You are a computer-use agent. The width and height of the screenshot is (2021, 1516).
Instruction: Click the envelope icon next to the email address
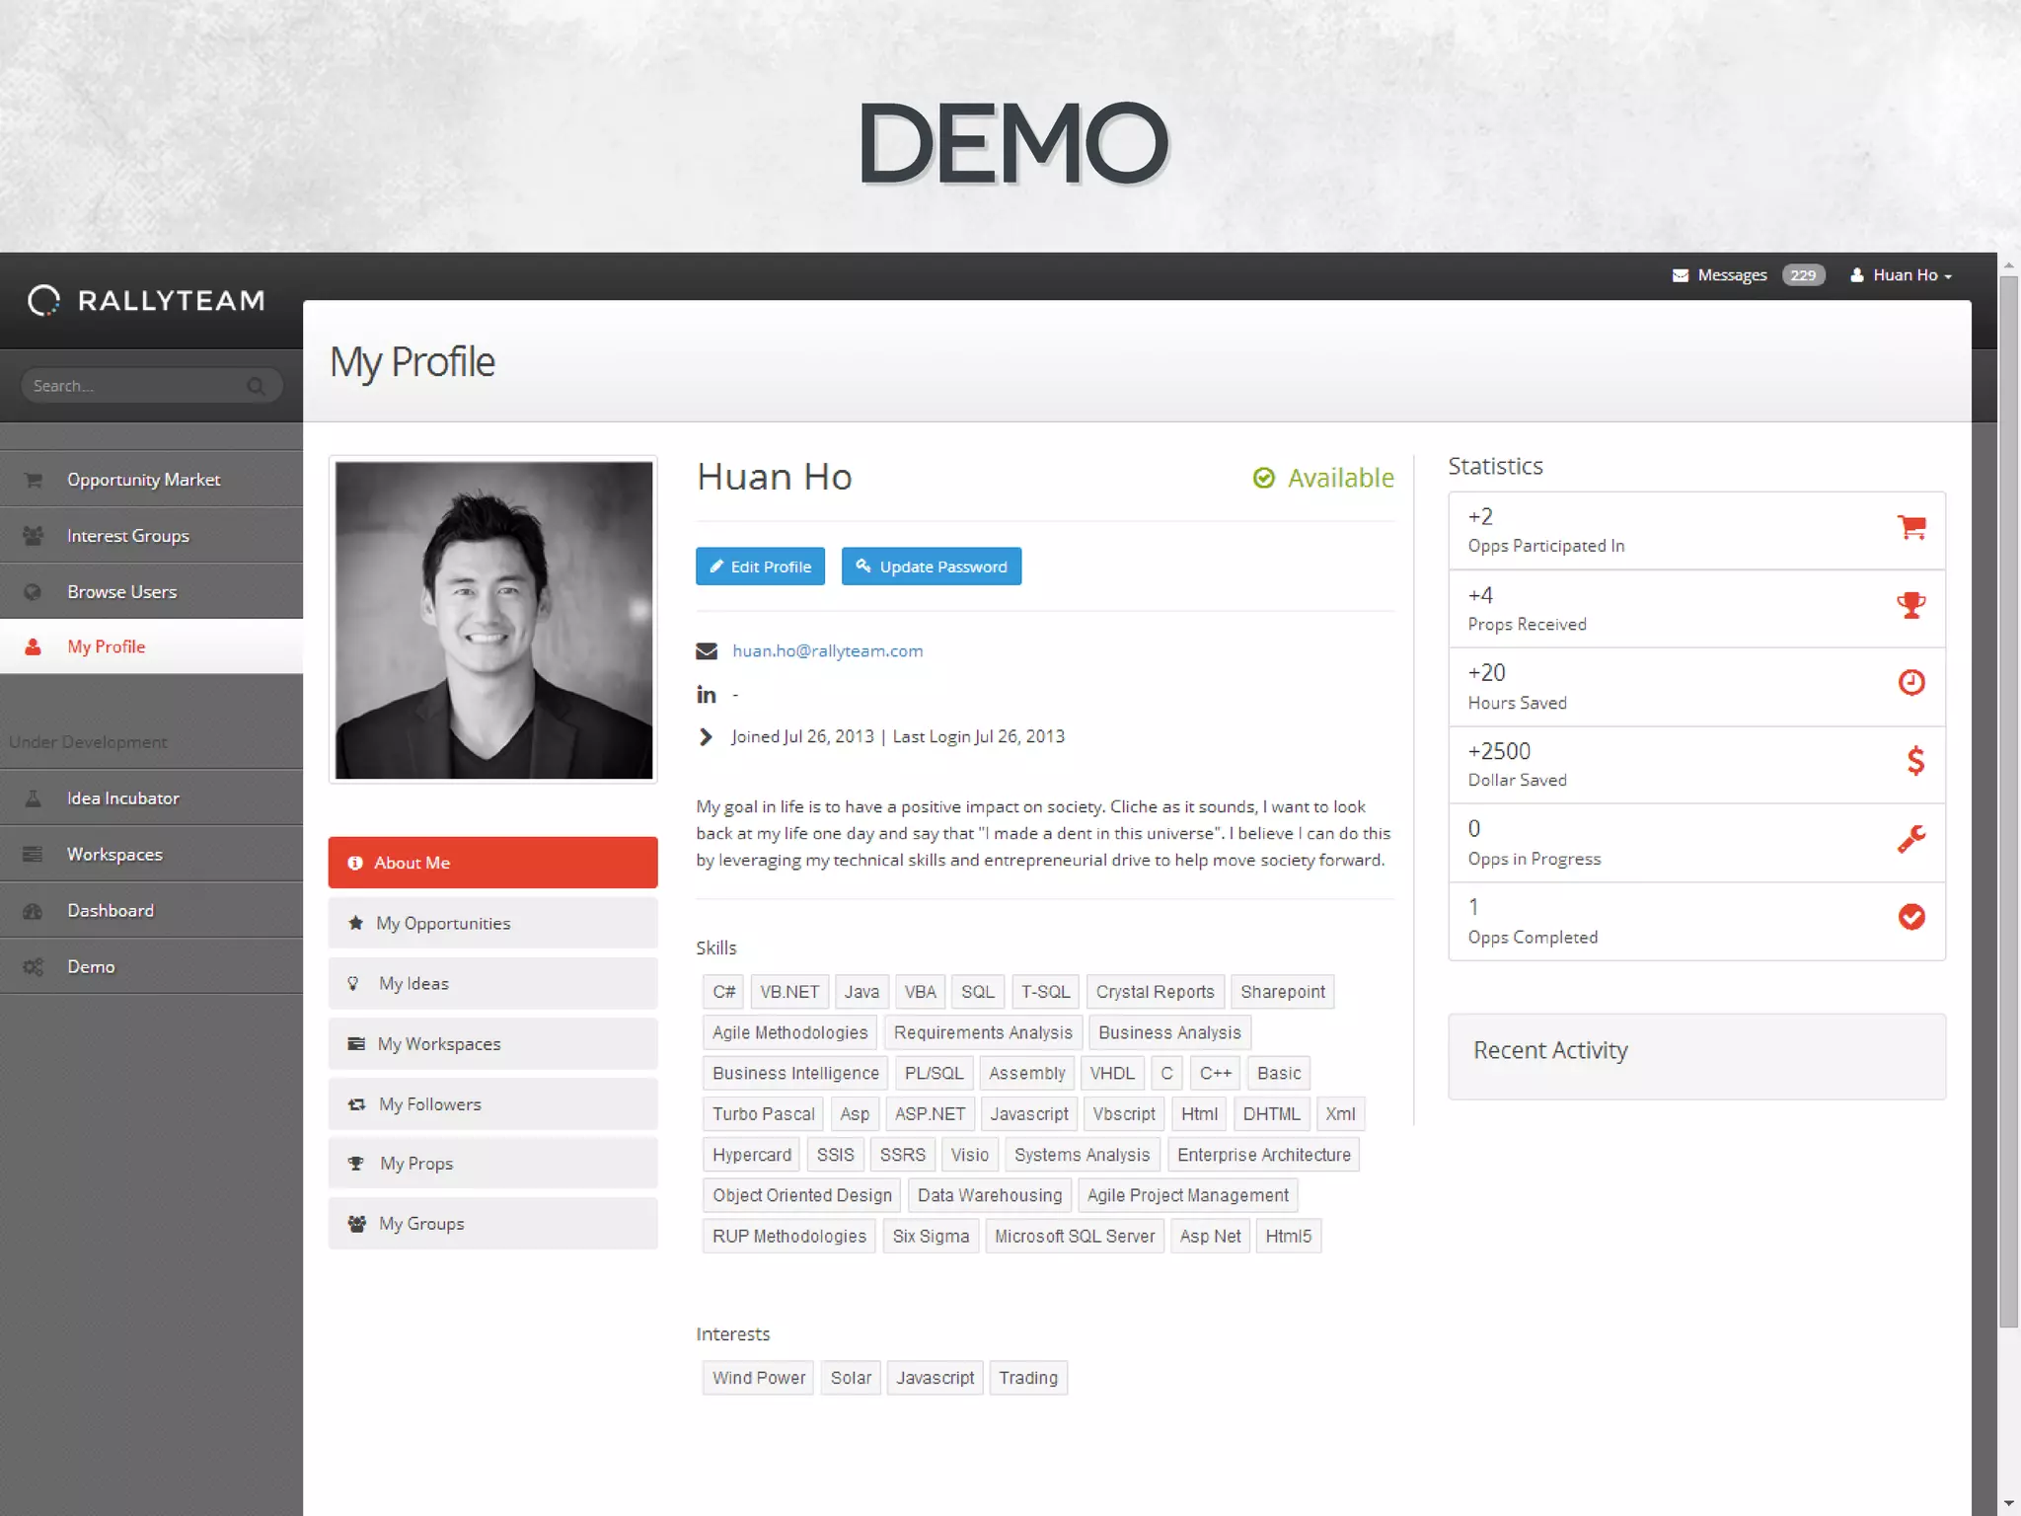(707, 651)
